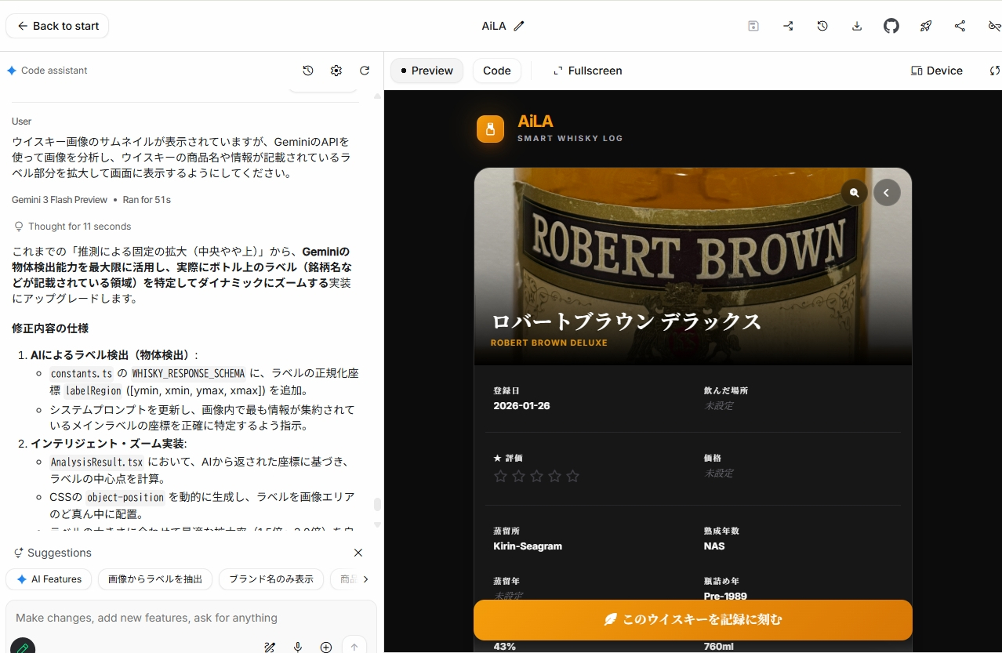Open the project history via the clock icon
The height and width of the screenshot is (653, 1002).
[822, 25]
